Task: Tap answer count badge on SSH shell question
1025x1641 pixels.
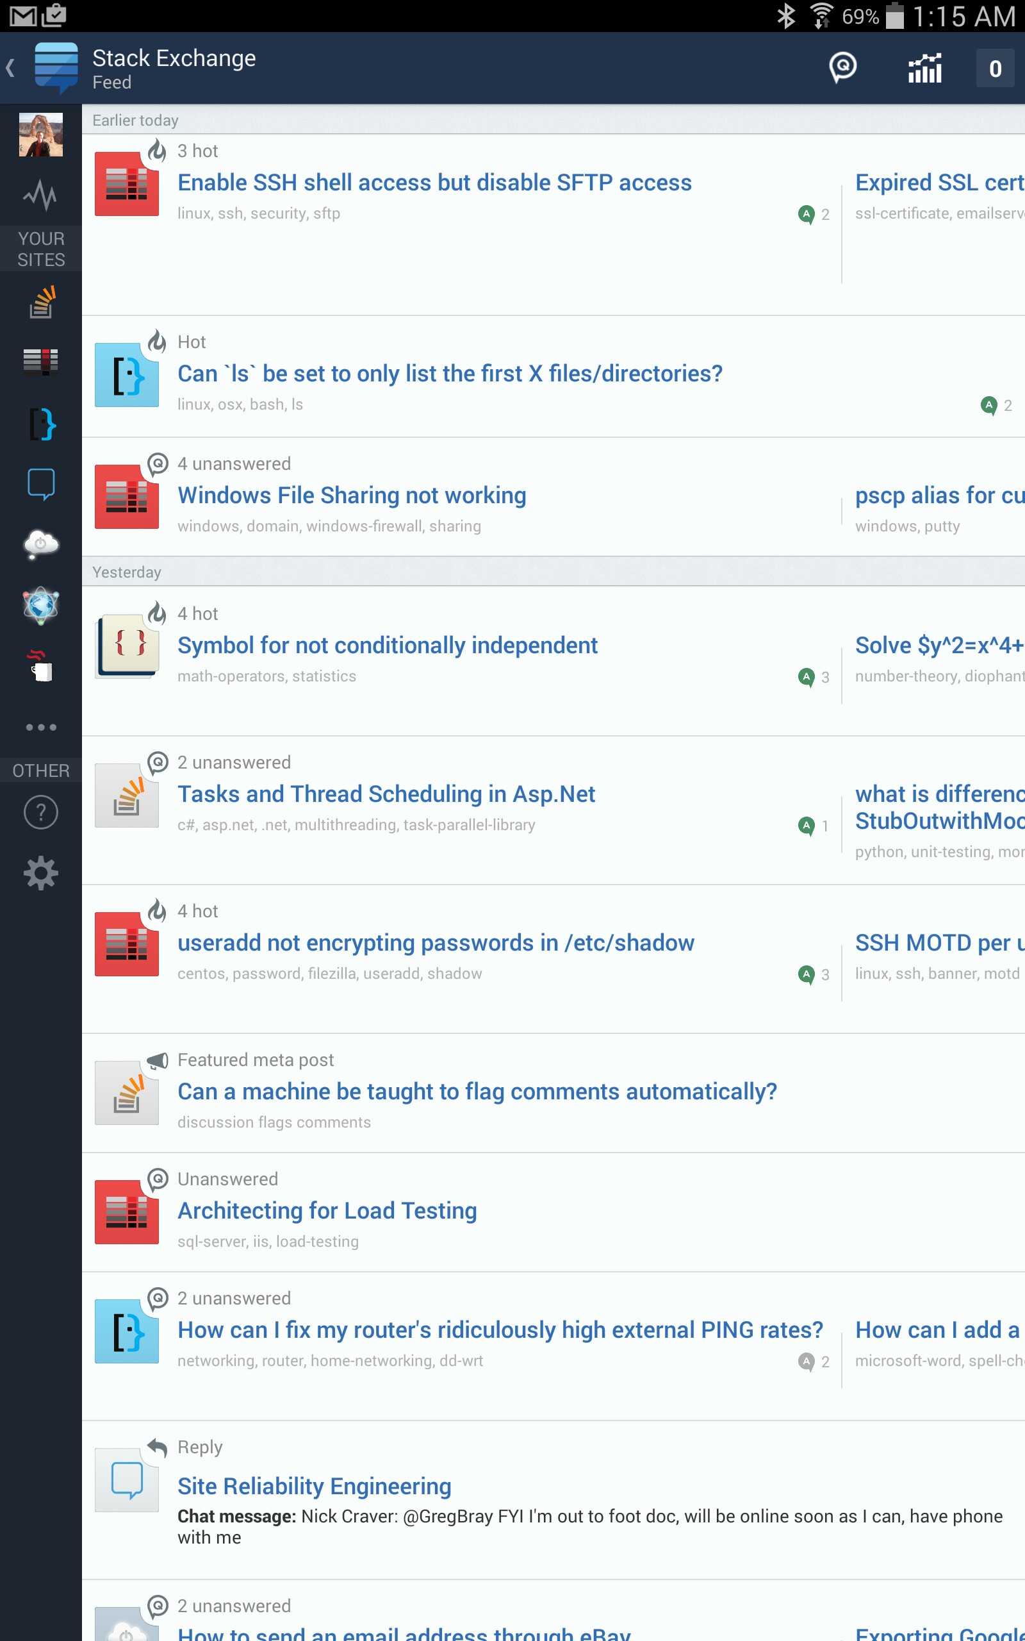Action: tap(814, 214)
